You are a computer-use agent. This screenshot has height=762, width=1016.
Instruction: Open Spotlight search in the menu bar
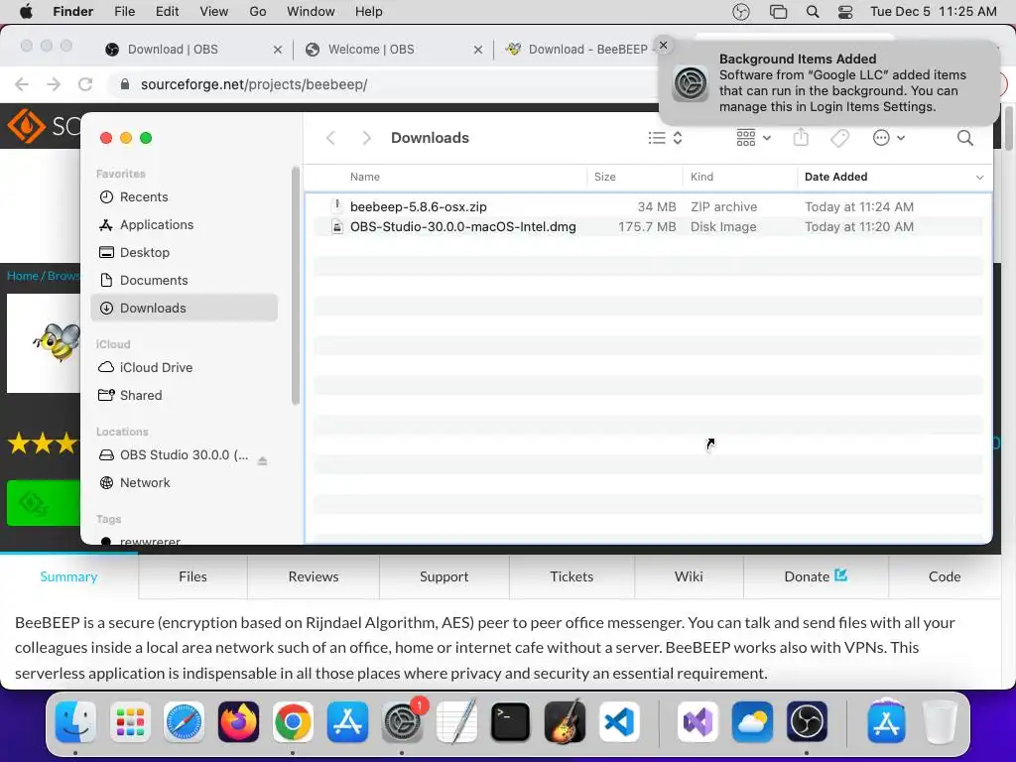coord(812,12)
